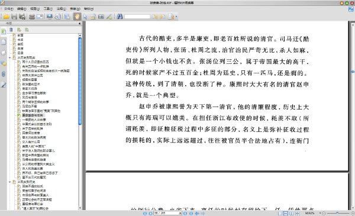Click the bookmark scrollbar down arrow
The width and height of the screenshot is (355, 216).
pos(80,208)
